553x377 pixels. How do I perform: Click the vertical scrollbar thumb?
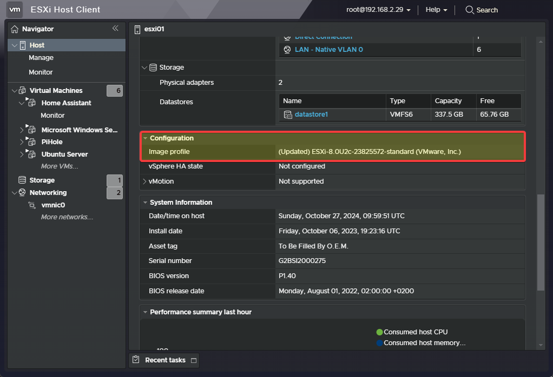(541, 243)
